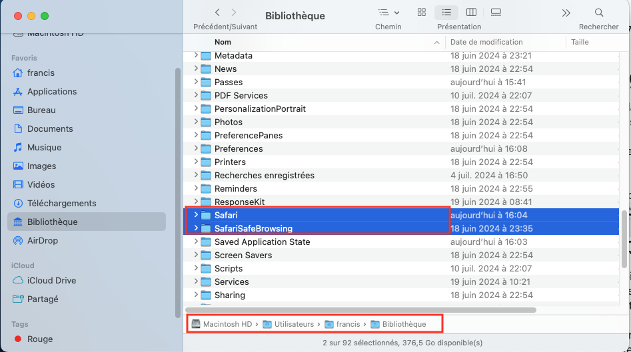Click date 'aujourd'hui à 15:41' of Passes
Viewport: 631px width, 352px height.
pos(488,82)
